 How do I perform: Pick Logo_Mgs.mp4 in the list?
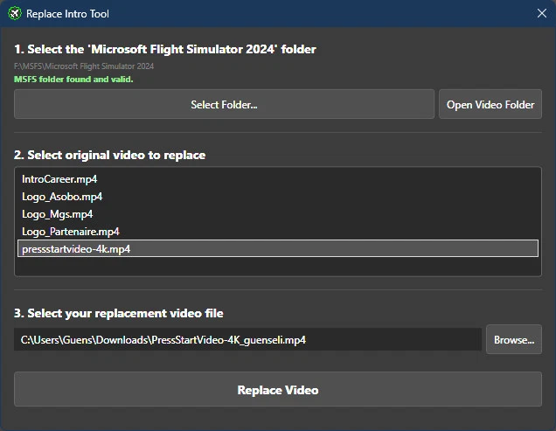278,214
